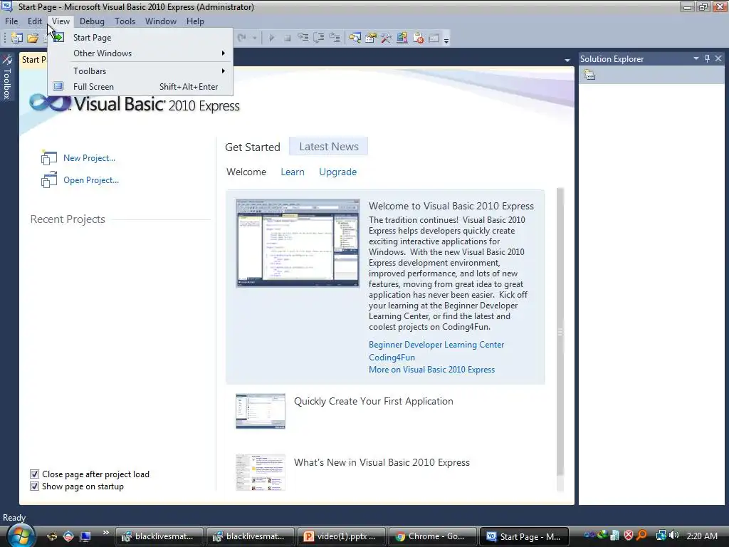729x547 pixels.
Task: Open the Help menu
Action: [195, 21]
